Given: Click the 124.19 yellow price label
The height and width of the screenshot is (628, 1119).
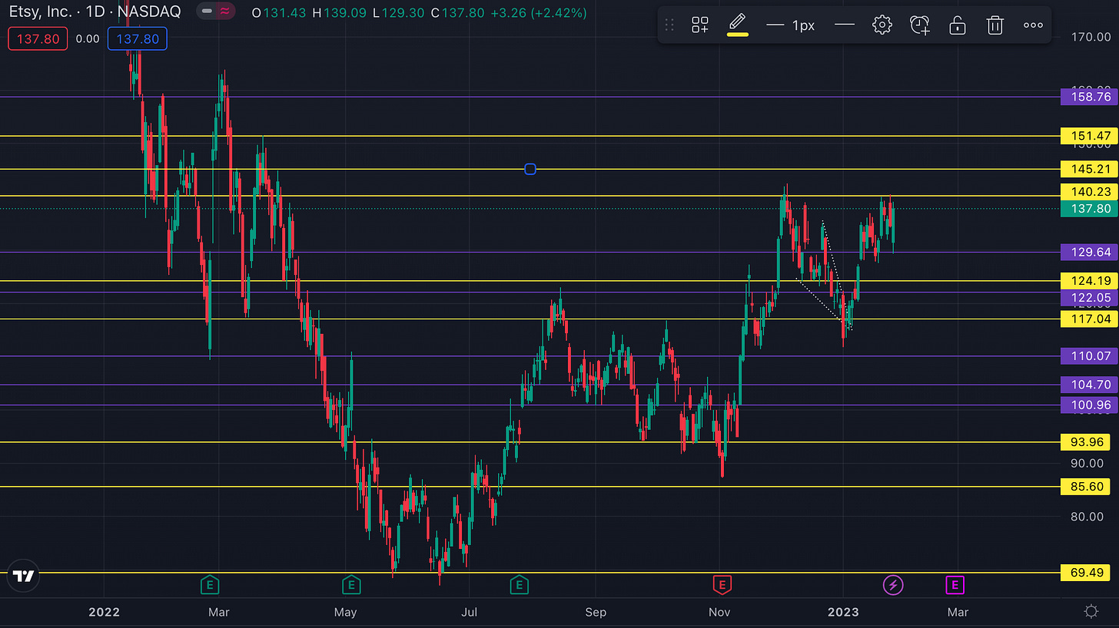Looking at the screenshot, I should [1089, 281].
